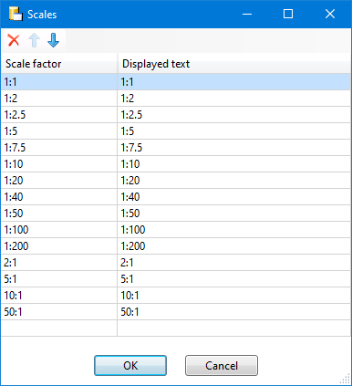Delete the selected scale with red X
Image resolution: width=352 pixels, height=386 pixels.
coord(14,40)
